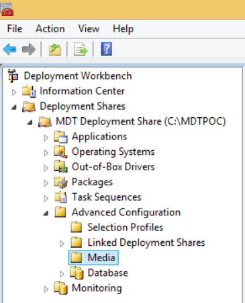Expand the Task Sequences node
245x303 pixels.
pos(46,199)
